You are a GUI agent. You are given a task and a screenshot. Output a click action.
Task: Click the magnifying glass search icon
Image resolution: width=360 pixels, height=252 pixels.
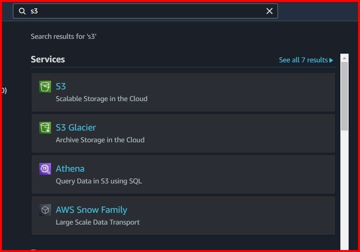click(22, 11)
